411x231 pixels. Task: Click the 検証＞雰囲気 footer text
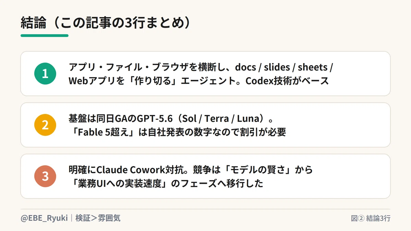98,218
